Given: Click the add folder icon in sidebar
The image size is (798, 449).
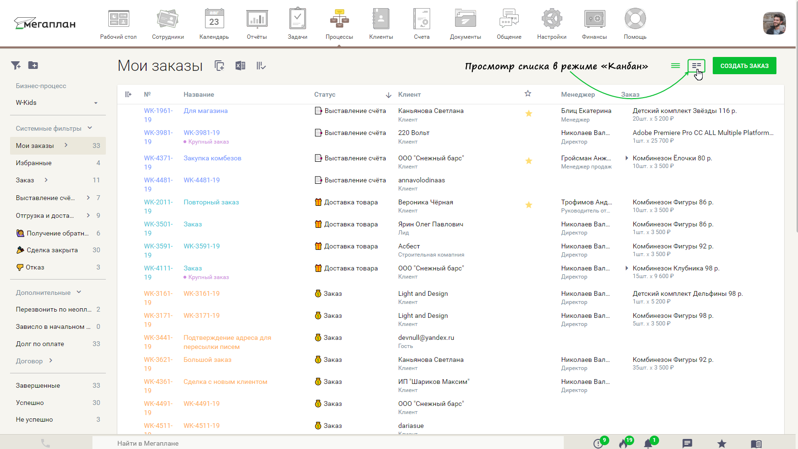Looking at the screenshot, I should (x=33, y=66).
